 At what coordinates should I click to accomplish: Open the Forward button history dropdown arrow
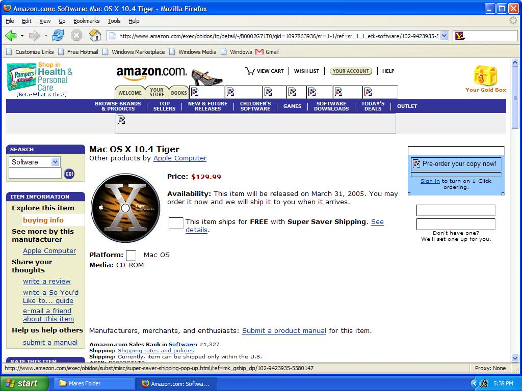pyautogui.click(x=46, y=36)
